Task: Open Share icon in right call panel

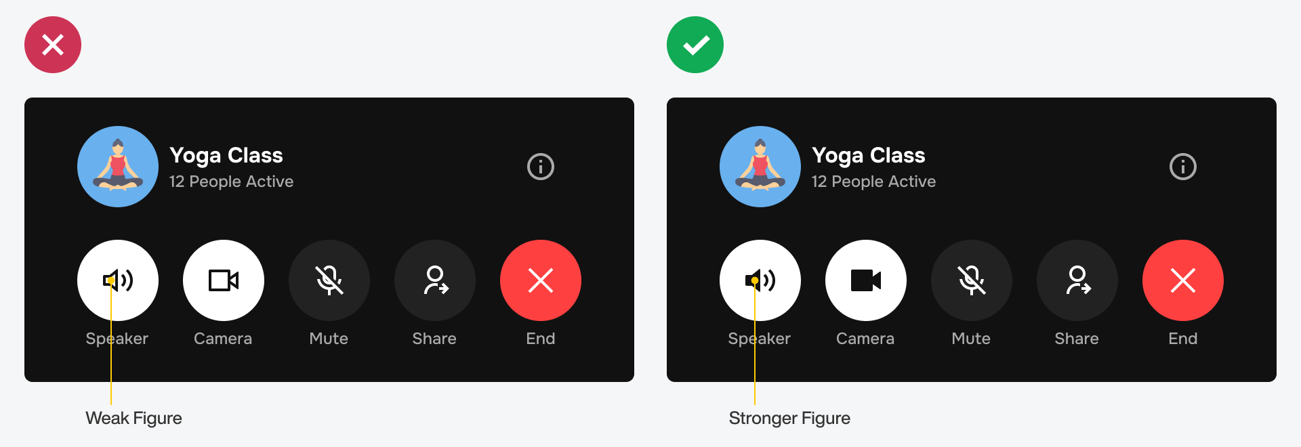Action: click(1077, 280)
